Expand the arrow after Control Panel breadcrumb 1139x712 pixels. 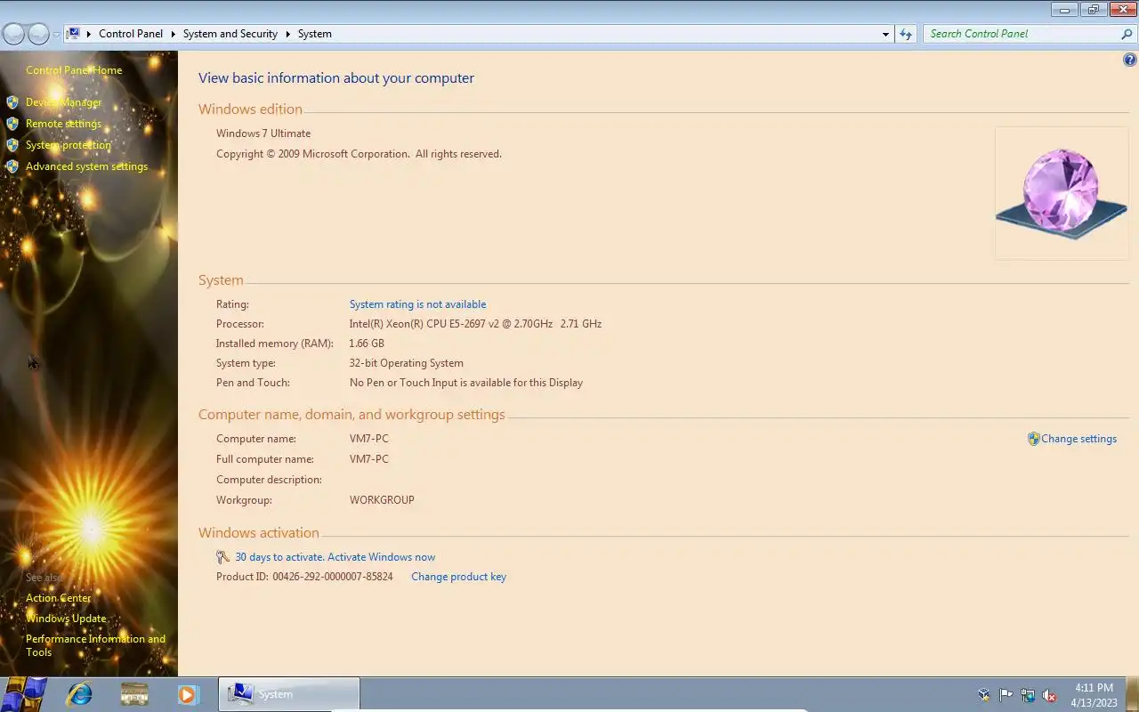pyautogui.click(x=174, y=34)
